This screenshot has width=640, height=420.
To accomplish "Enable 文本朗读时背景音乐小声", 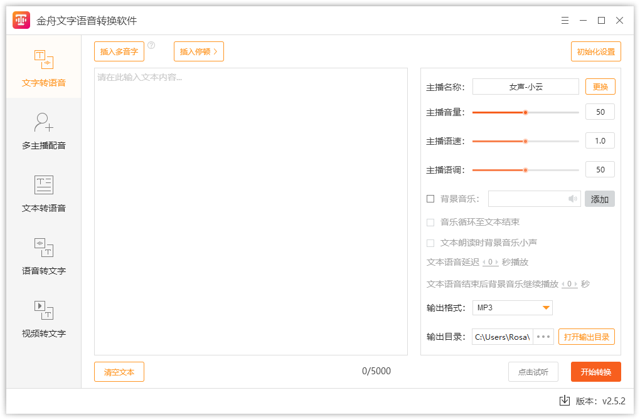I will [x=430, y=243].
